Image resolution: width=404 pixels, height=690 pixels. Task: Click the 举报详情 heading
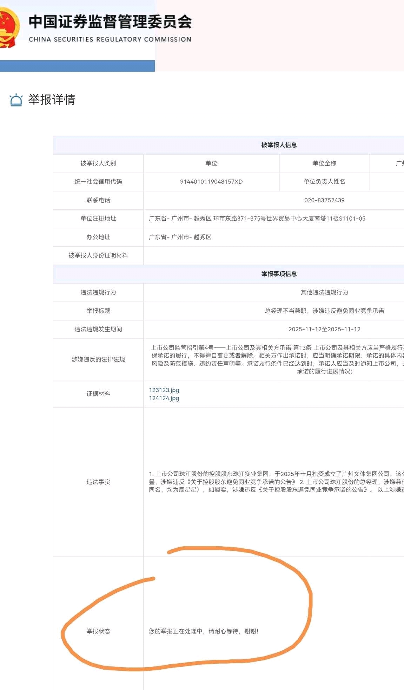[52, 100]
